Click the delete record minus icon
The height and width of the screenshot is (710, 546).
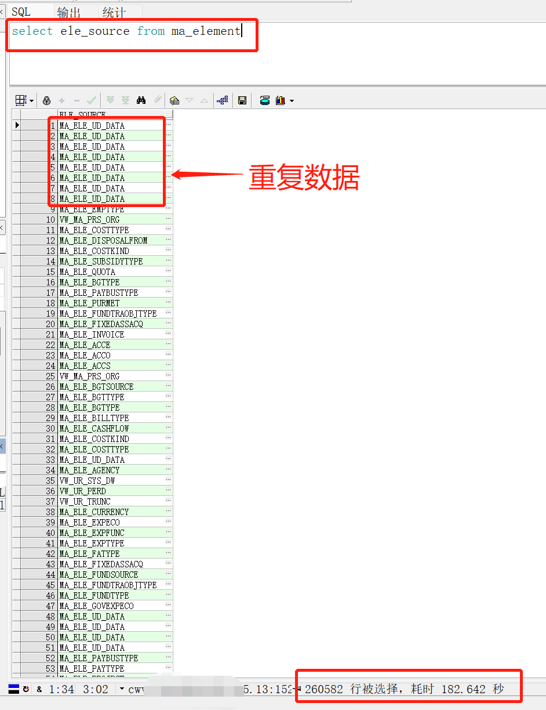coord(77,101)
